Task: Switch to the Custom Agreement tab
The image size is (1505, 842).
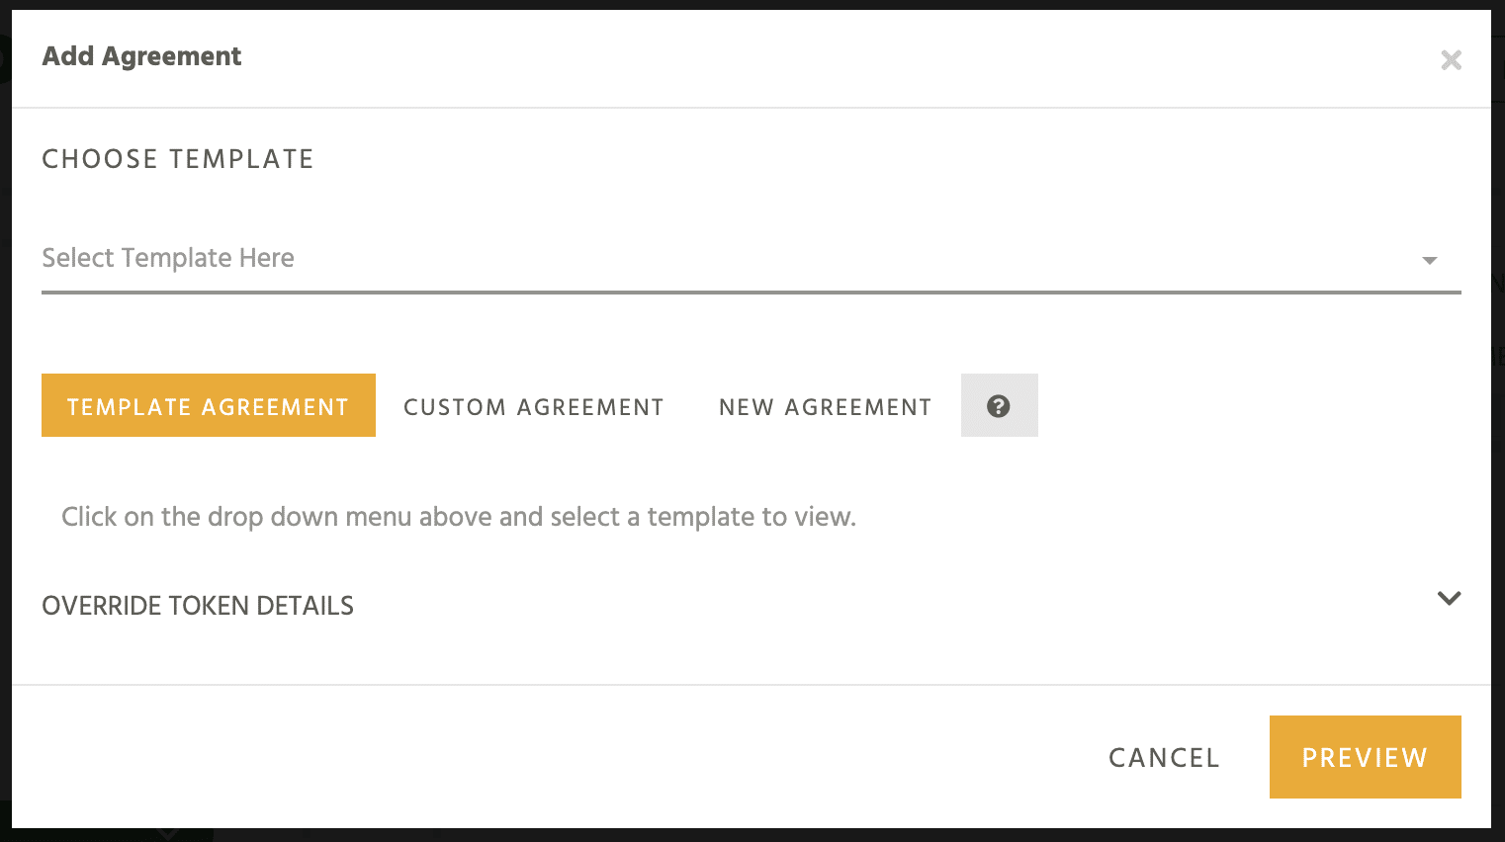Action: click(x=534, y=406)
